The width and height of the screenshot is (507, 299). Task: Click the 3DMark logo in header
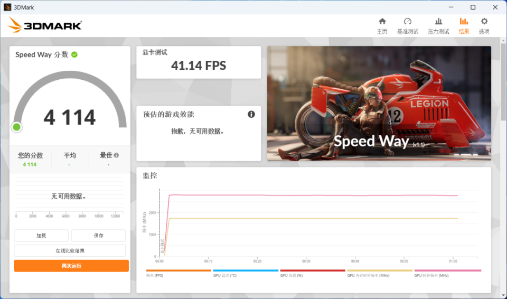tap(44, 25)
